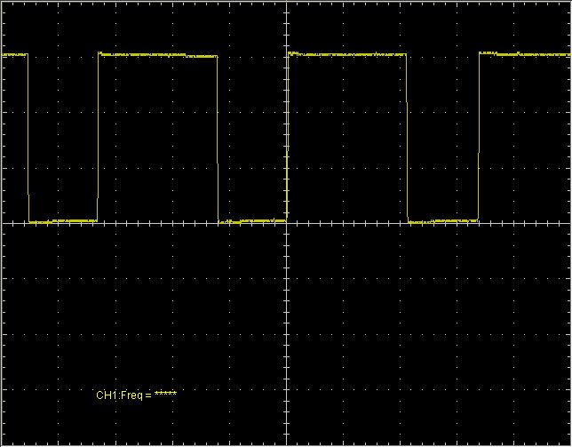The image size is (572, 447).
Task: Select the last rising edge on the right
Action: pos(479,138)
